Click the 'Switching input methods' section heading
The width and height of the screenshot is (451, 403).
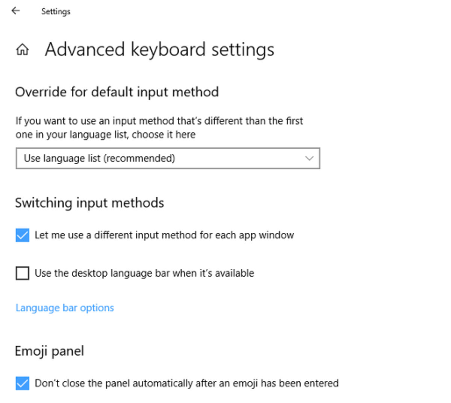[89, 203]
